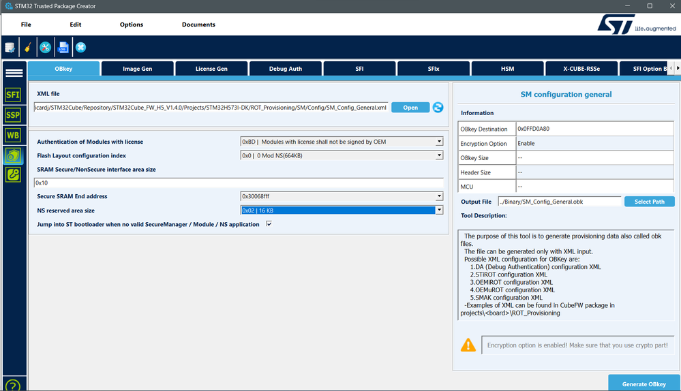
Task: Click the ST life.augmented logo
Action: (x=637, y=25)
